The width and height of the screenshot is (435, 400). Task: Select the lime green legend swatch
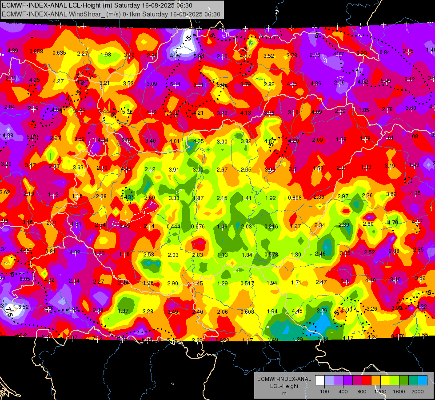pos(395,380)
